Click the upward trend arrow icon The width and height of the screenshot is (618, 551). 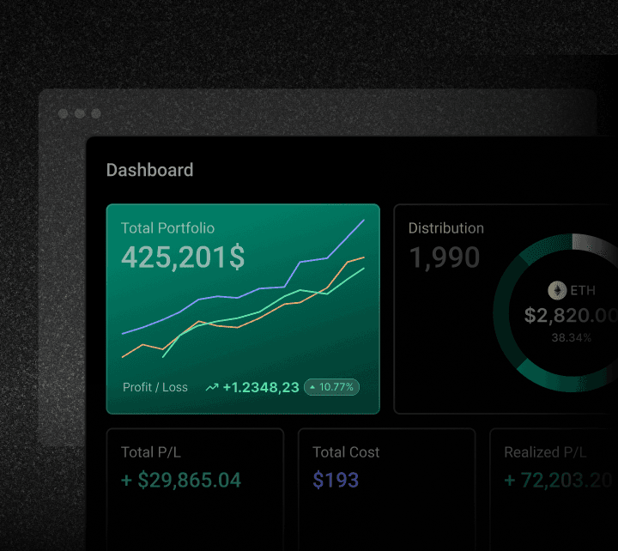tap(212, 388)
